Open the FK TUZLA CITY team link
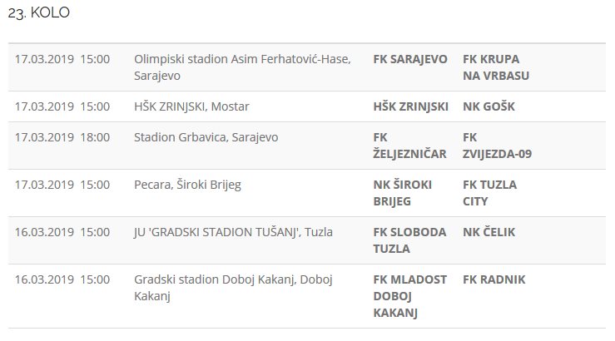Screen dimensions: 615x341 (x=489, y=193)
